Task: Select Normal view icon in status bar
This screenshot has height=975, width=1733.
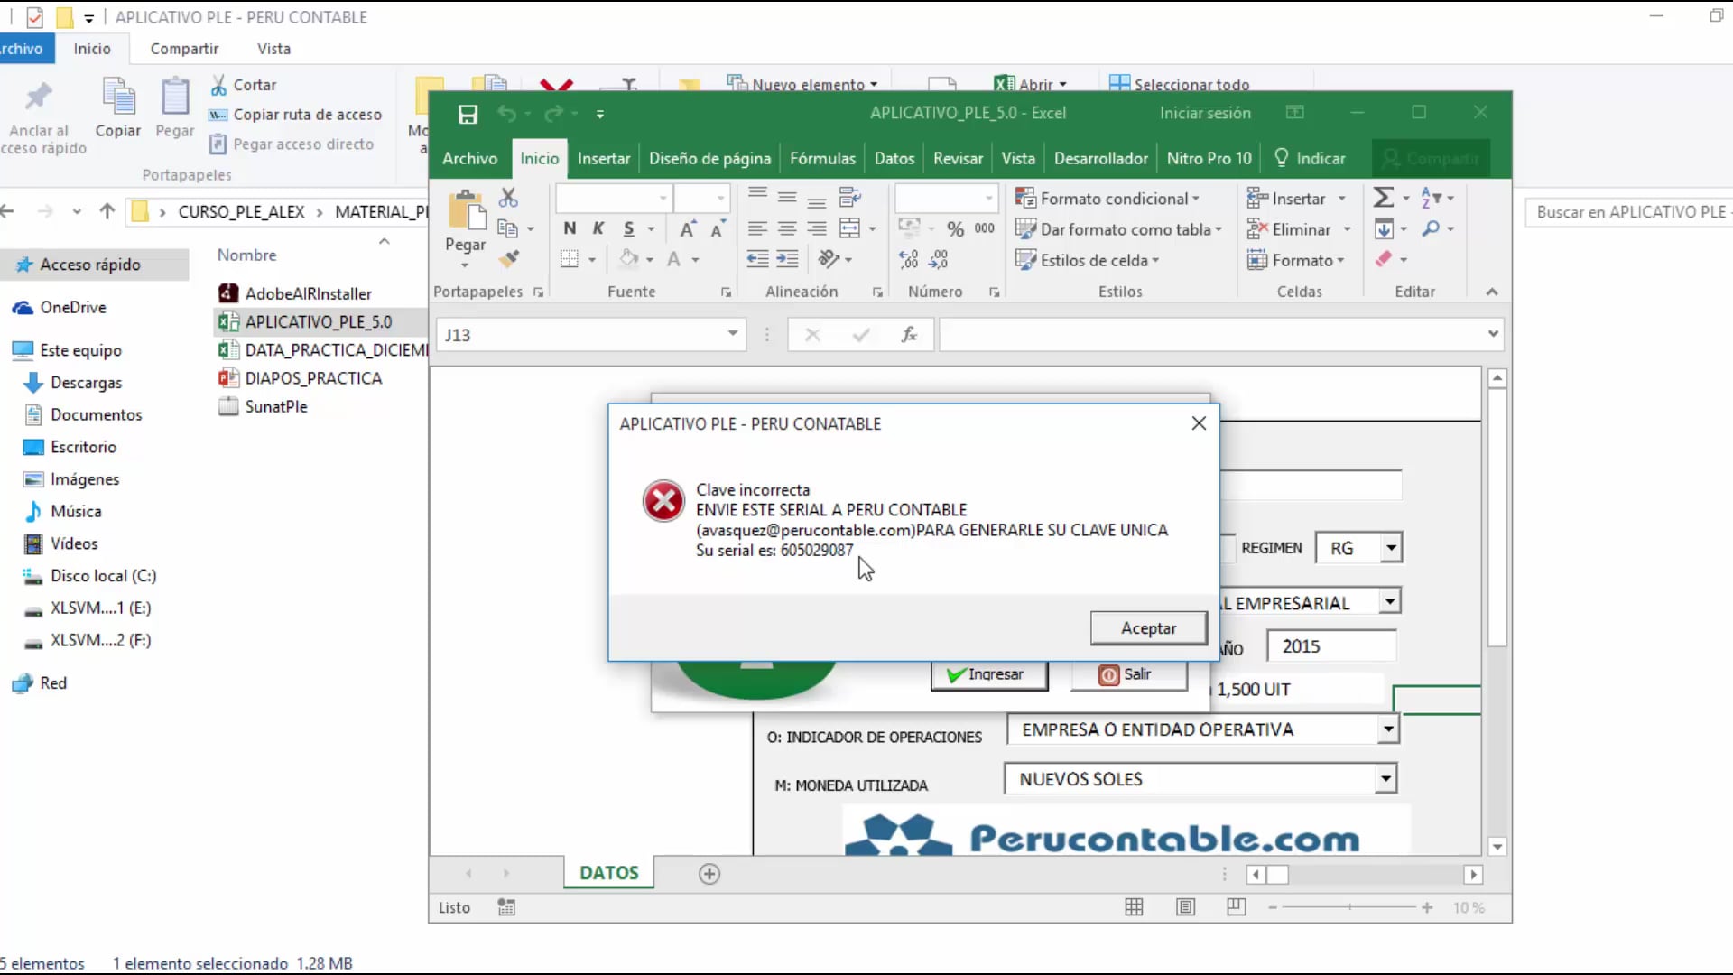Action: 1134,907
